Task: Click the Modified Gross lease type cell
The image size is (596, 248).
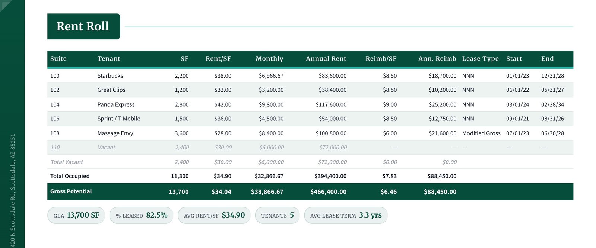Action: click(x=481, y=133)
